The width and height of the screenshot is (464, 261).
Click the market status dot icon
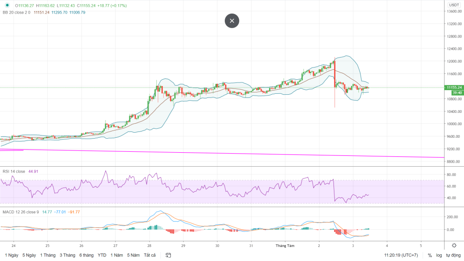point(6,6)
